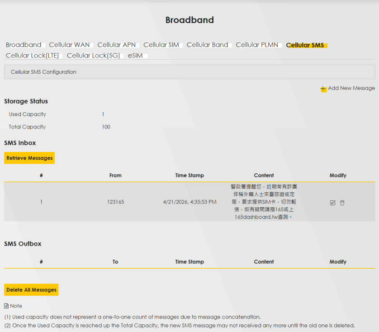Screen dimensions: 379x332
Task: Click the timestamp 4/21/2026, 4:35:53 PM
Action: [x=190, y=202]
